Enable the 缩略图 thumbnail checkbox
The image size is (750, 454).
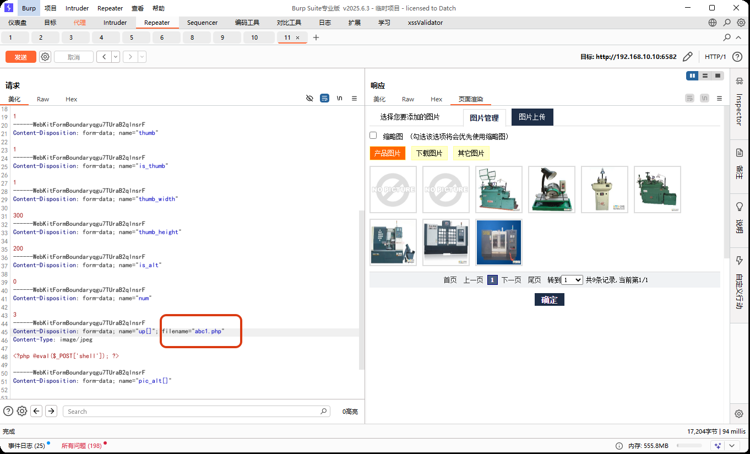(373, 136)
